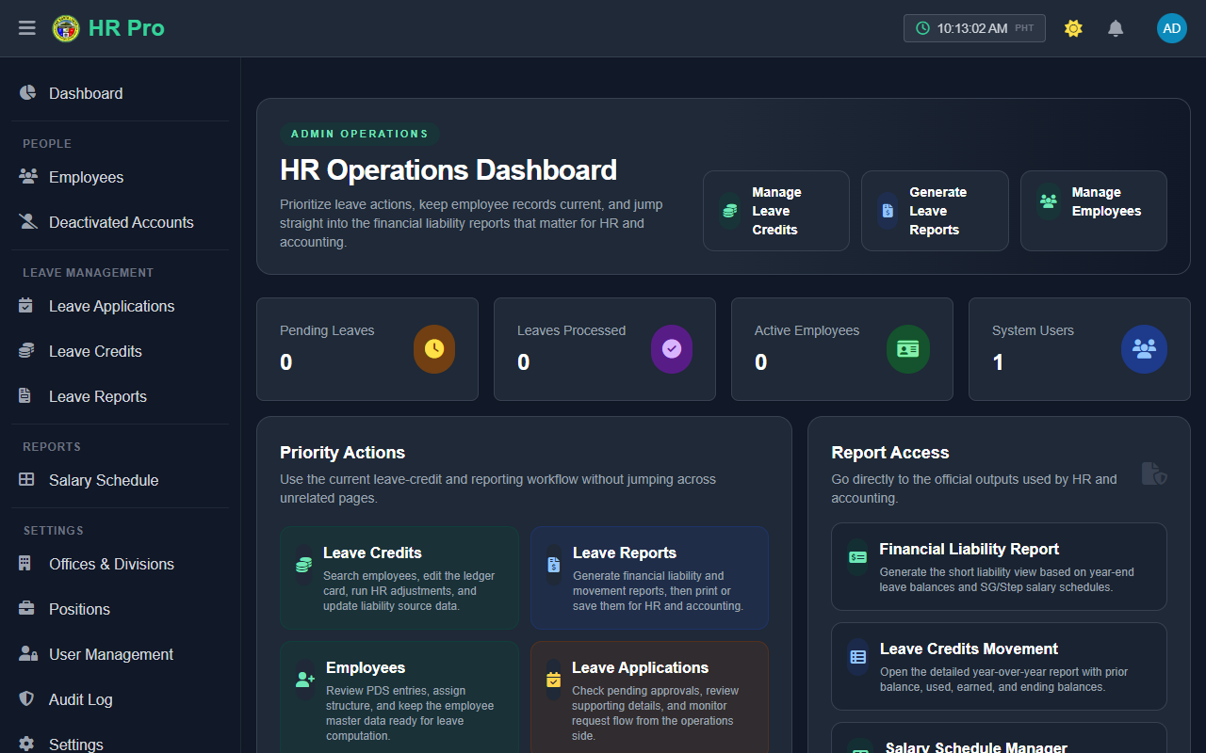
Task: Open Leave Reports from sidebar
Action: click(121, 396)
